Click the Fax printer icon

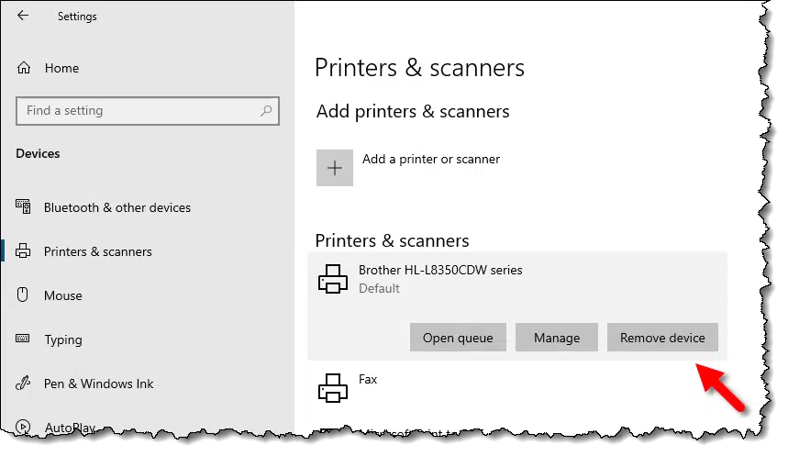point(333,387)
